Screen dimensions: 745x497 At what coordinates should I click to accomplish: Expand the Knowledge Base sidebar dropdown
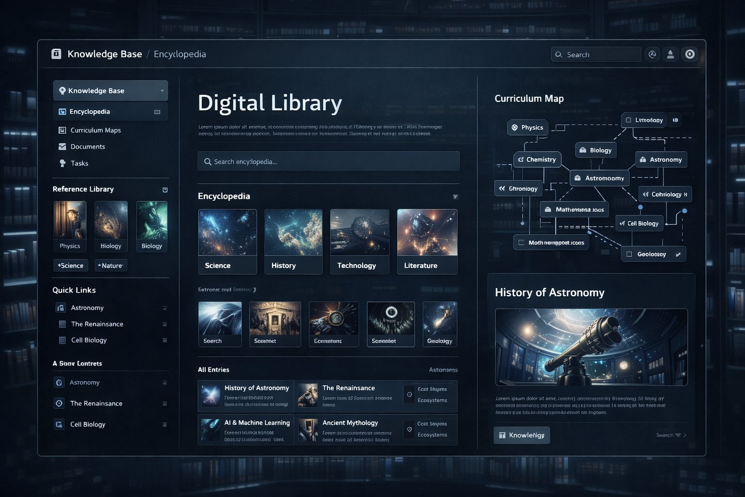tap(162, 91)
